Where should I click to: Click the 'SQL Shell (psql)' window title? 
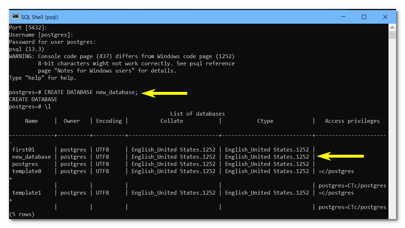(39, 17)
